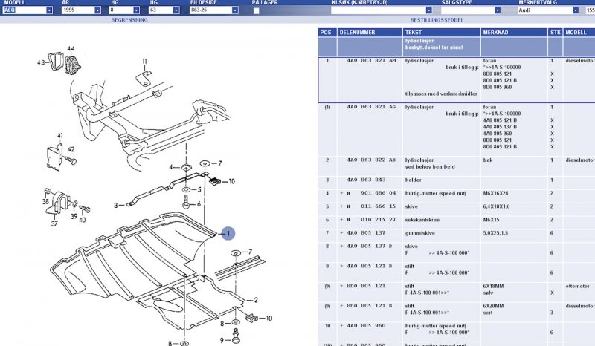
Task: Toggle the PÅ LAGER checkbox
Action: [257, 11]
